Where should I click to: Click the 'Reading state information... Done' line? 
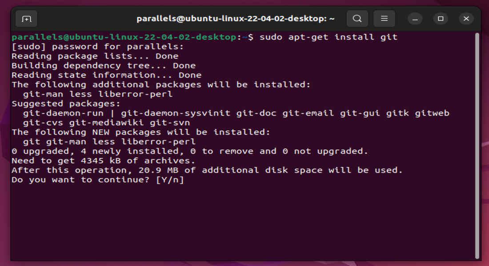pyautogui.click(x=106, y=75)
